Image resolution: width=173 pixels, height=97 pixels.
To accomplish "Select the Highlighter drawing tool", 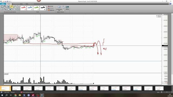I will pyautogui.click(x=14, y=6).
